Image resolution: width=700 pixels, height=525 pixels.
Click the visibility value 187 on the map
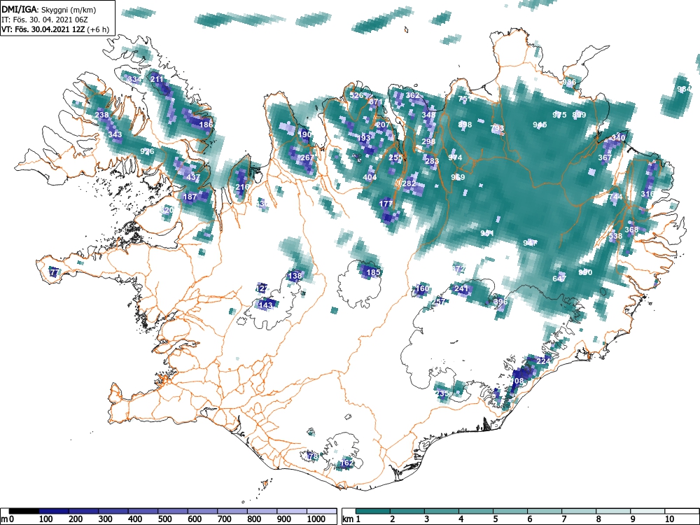(x=190, y=197)
